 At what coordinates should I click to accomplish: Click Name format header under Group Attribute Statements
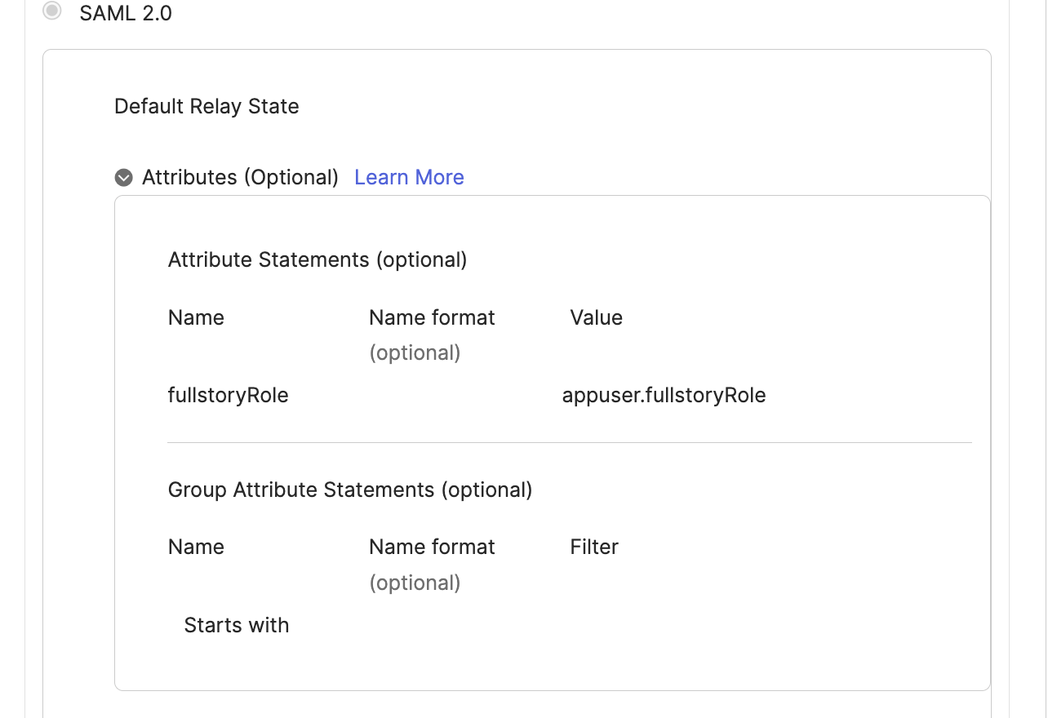pos(432,547)
